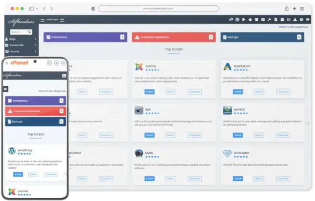Open the red Outdated Installations panel on desktop
Image resolution: width=315 pixels, height=201 pixels.
point(174,37)
